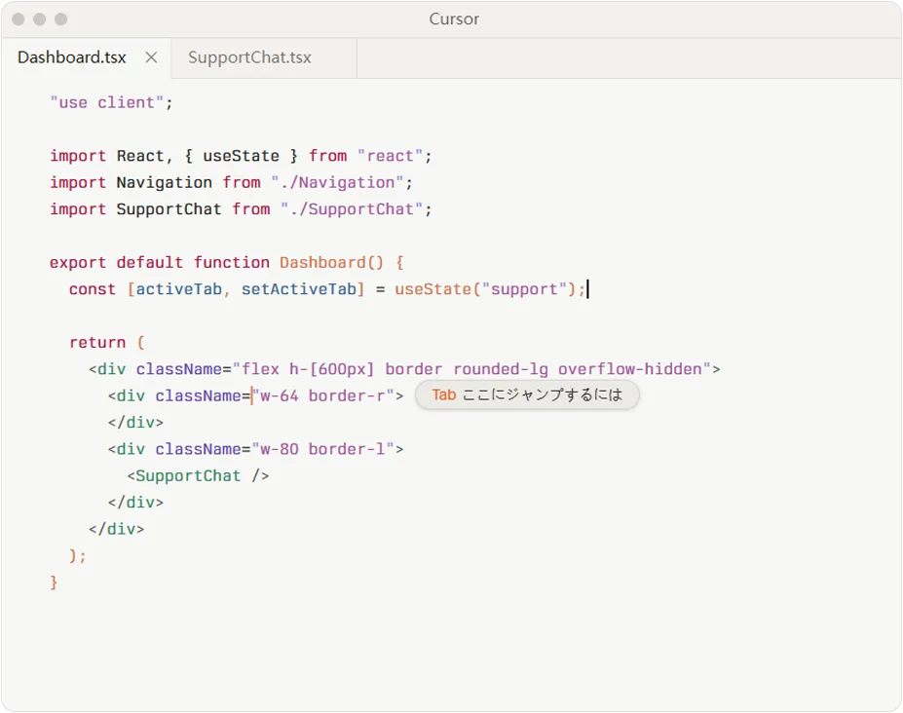Viewport: 903px width, 713px height.
Task: Click the activeTab variable name
Action: pyautogui.click(x=179, y=289)
